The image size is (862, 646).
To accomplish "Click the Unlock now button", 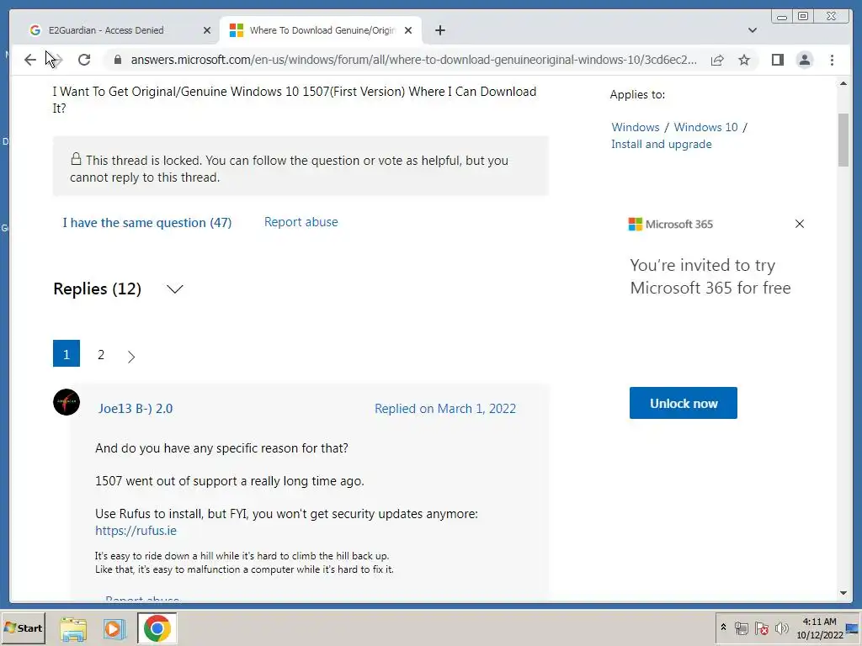I will [x=684, y=403].
